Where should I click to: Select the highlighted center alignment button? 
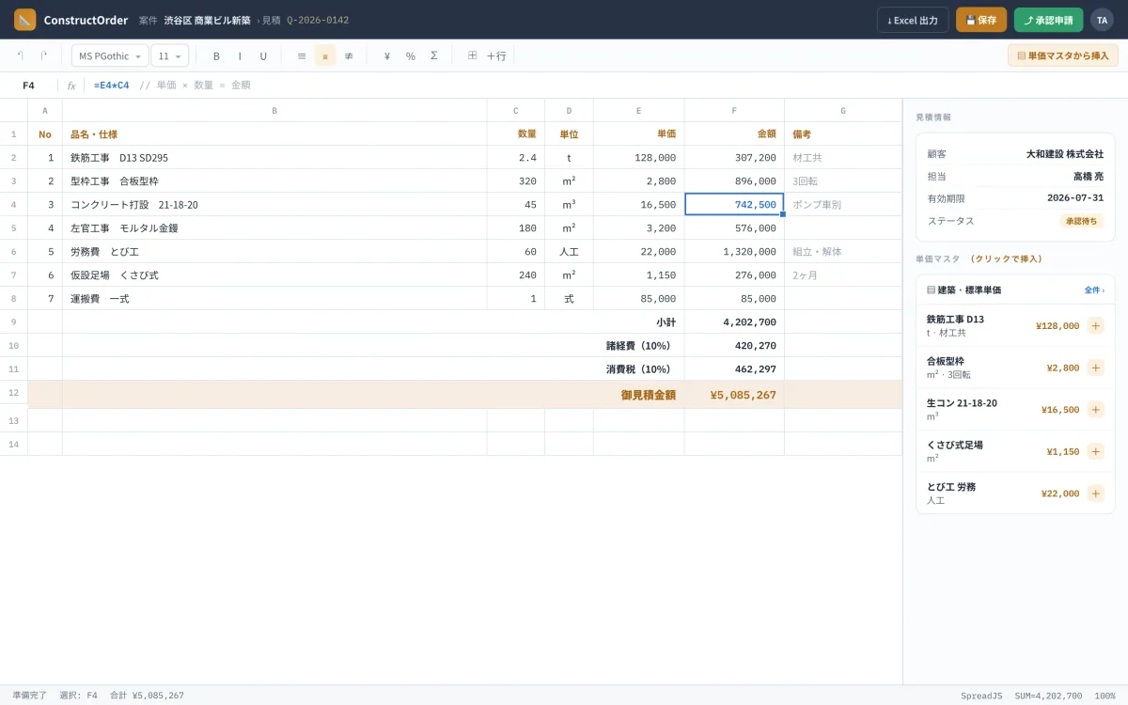point(325,55)
